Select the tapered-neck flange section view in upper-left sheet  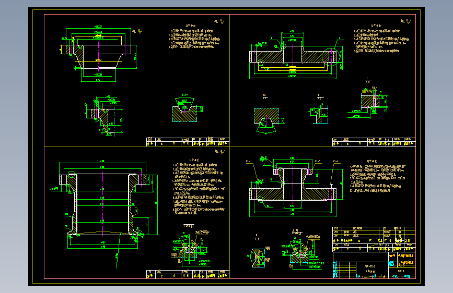(x=98, y=54)
